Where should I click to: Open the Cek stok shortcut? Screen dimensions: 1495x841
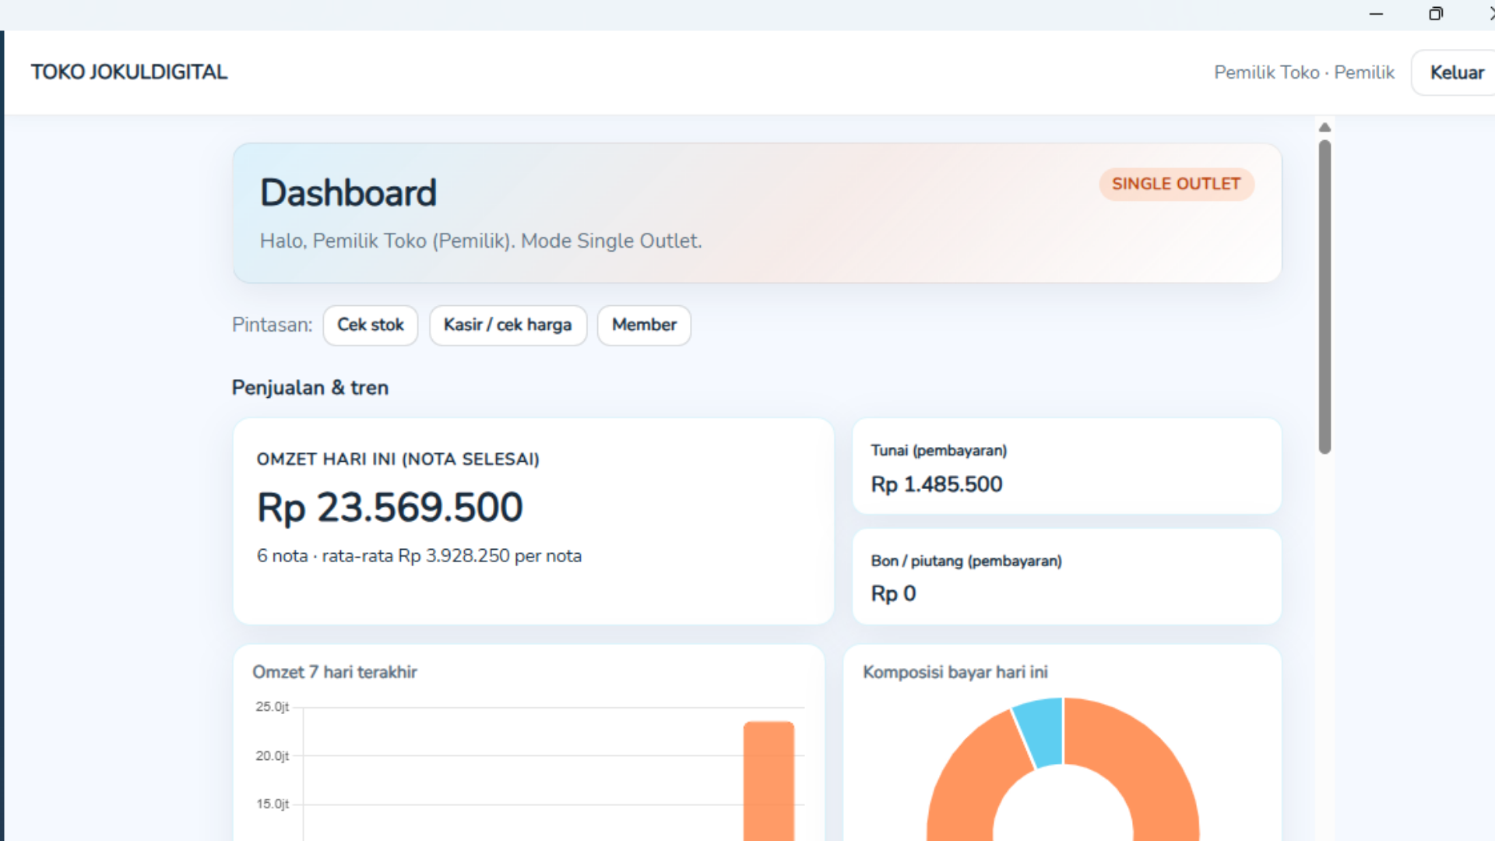pyautogui.click(x=371, y=325)
